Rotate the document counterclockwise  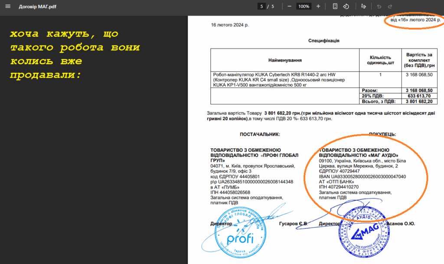point(346,7)
